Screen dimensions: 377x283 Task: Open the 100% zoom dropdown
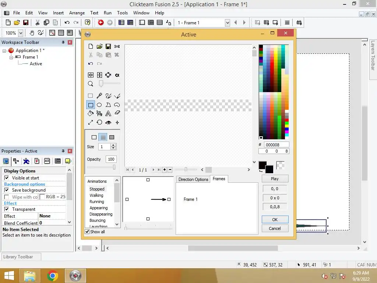[x=21, y=33]
